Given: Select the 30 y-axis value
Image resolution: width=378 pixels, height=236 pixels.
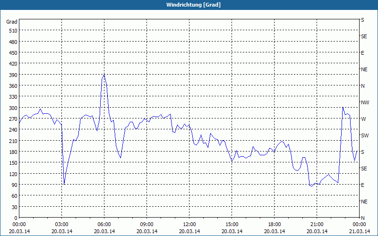Looking at the screenshot, I should (x=15, y=207).
